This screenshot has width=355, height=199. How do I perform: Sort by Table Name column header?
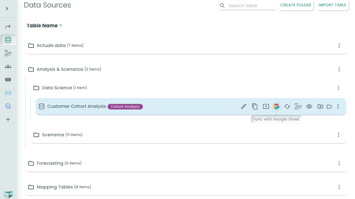tap(42, 26)
